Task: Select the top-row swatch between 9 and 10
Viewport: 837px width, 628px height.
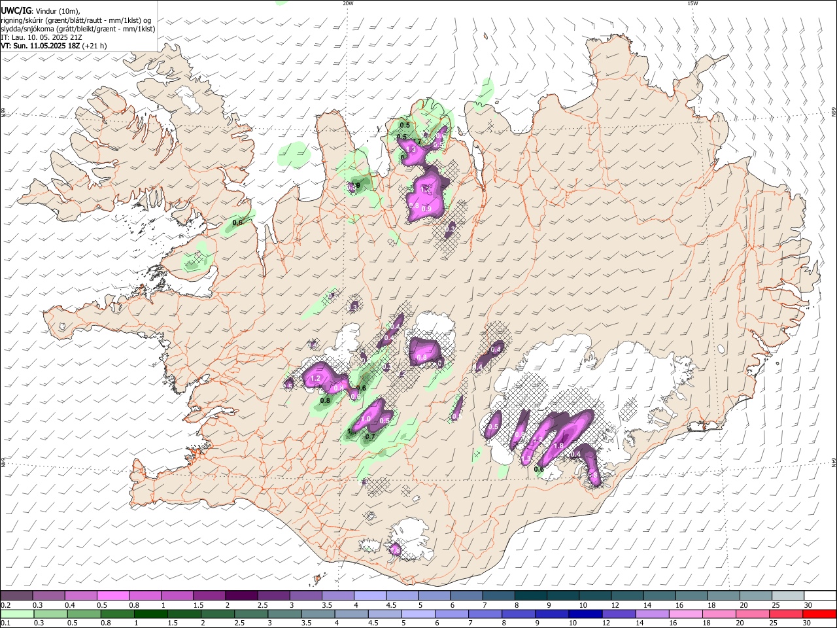Action: 562,596
